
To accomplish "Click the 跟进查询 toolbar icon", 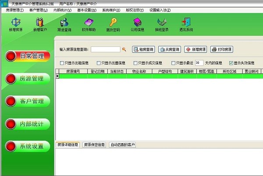I will pyautogui.click(x=64, y=24).
